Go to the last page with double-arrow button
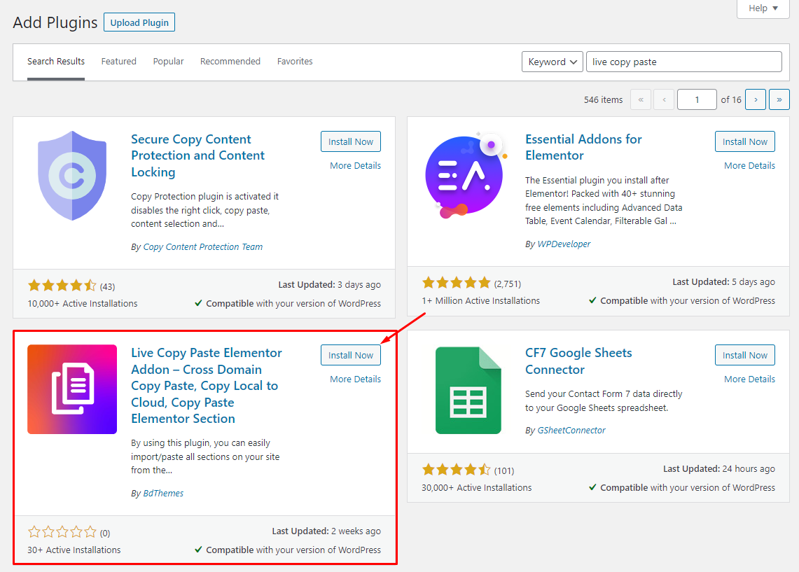 click(779, 99)
